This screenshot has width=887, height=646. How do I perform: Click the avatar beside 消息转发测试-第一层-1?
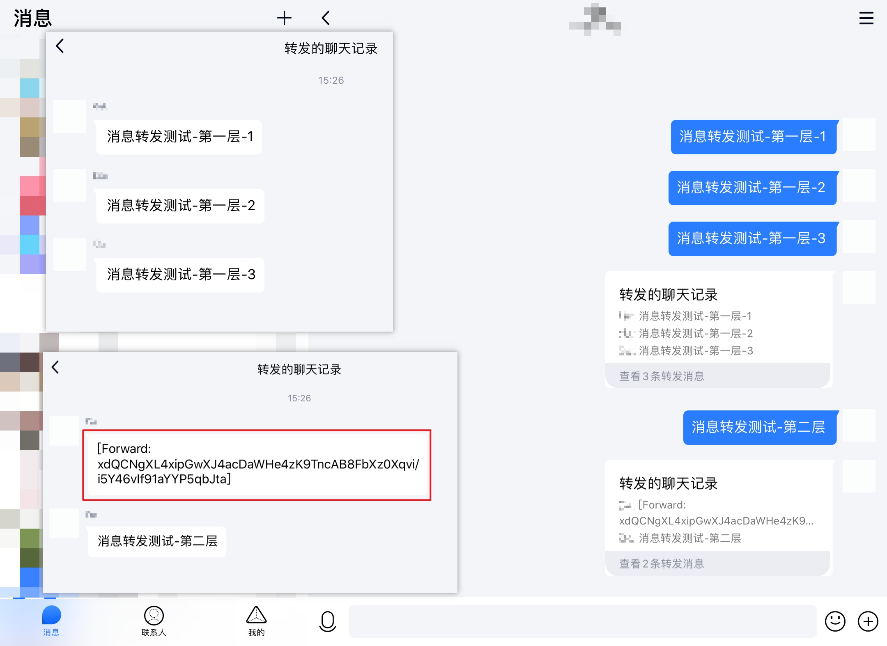70,116
